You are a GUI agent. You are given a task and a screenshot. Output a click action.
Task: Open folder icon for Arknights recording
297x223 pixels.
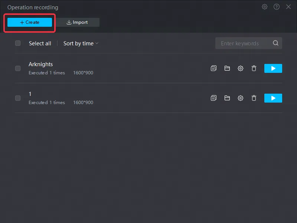tap(227, 68)
